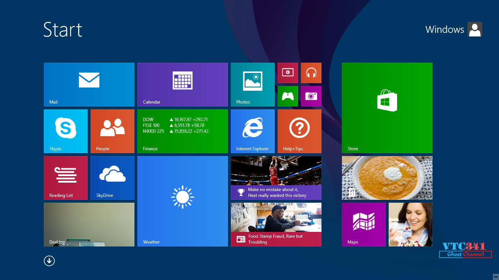This screenshot has height=280, width=499.
Task: Launch the Photos app tile
Action: (253, 85)
